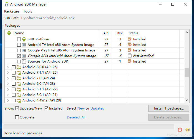The width and height of the screenshot is (194, 139).
Task: Click the Android TV system image icon
Action: pyautogui.click(x=24, y=45)
